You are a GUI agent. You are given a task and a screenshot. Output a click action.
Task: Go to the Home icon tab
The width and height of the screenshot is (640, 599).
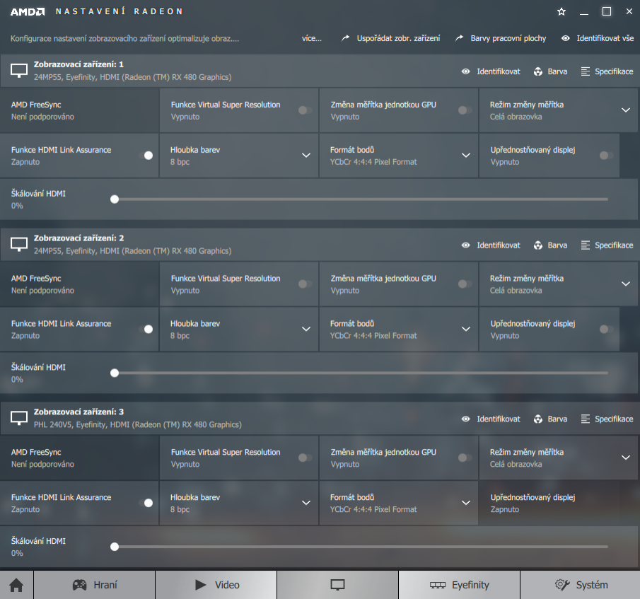tap(16, 585)
